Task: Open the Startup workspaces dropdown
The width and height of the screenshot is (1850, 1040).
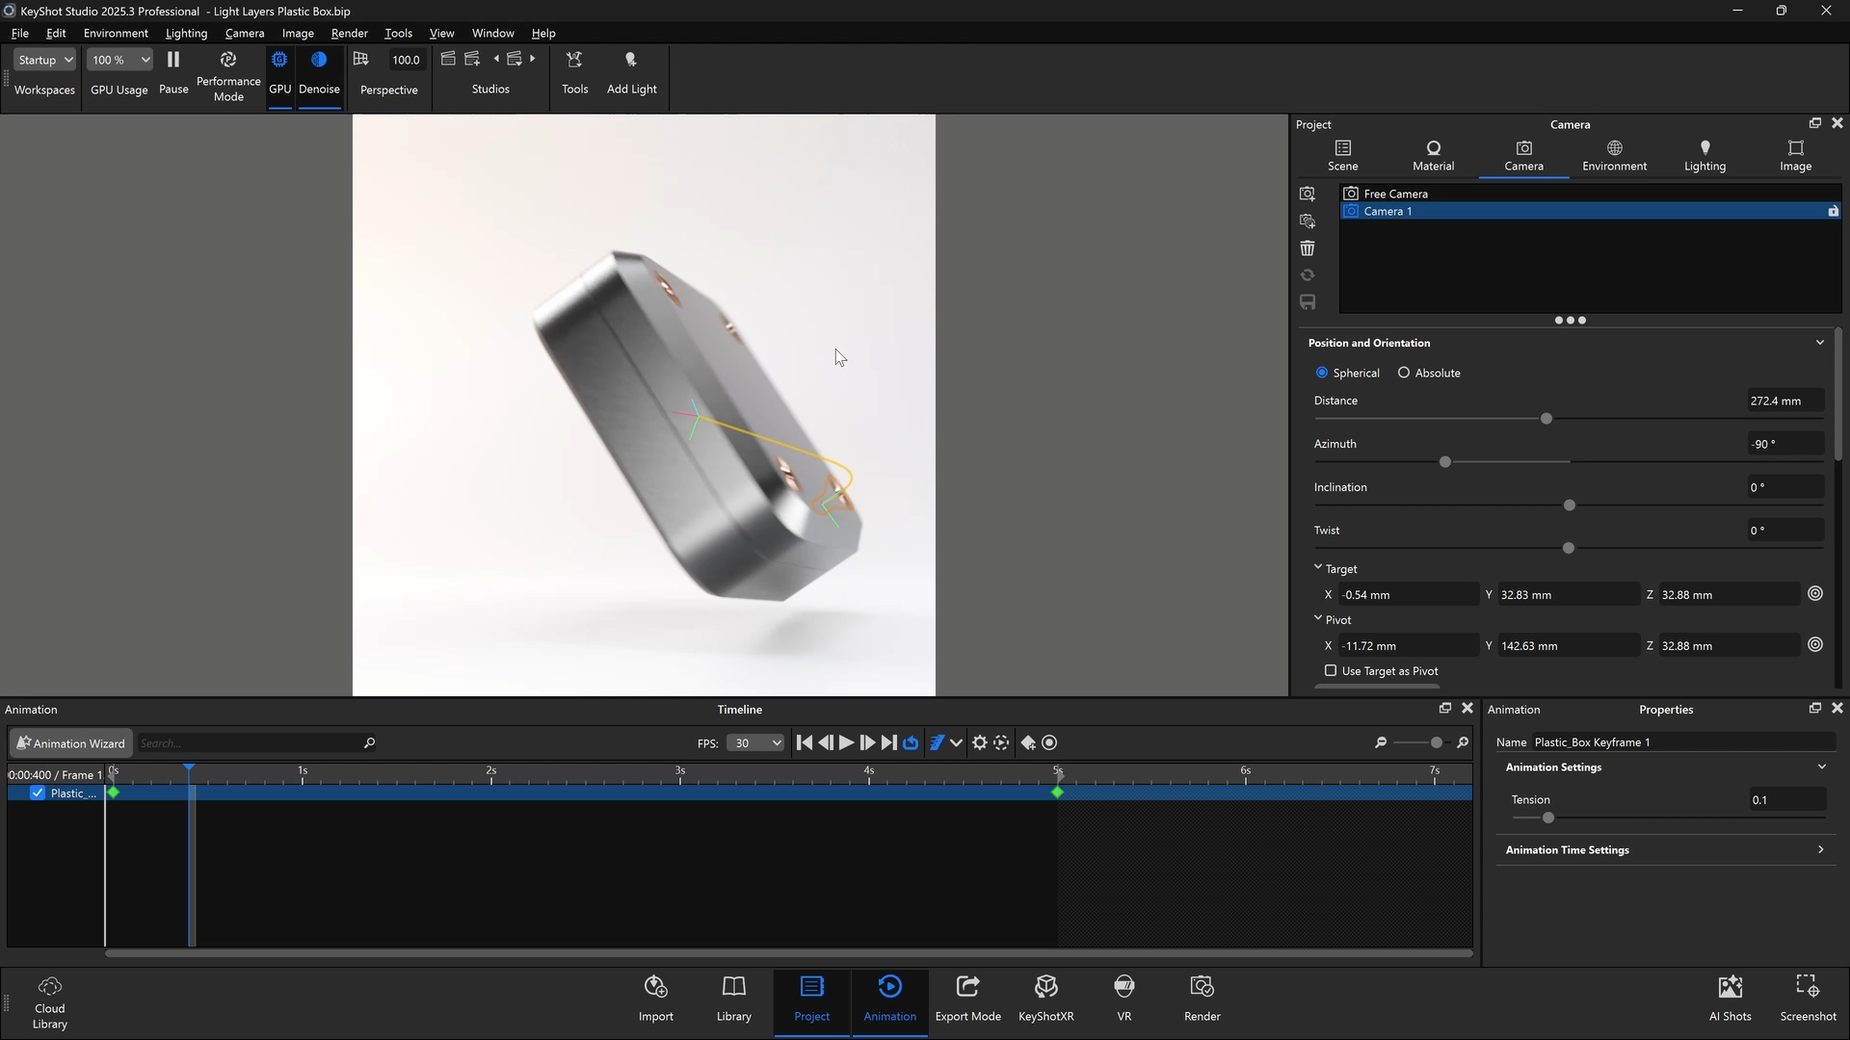Action: [45, 60]
